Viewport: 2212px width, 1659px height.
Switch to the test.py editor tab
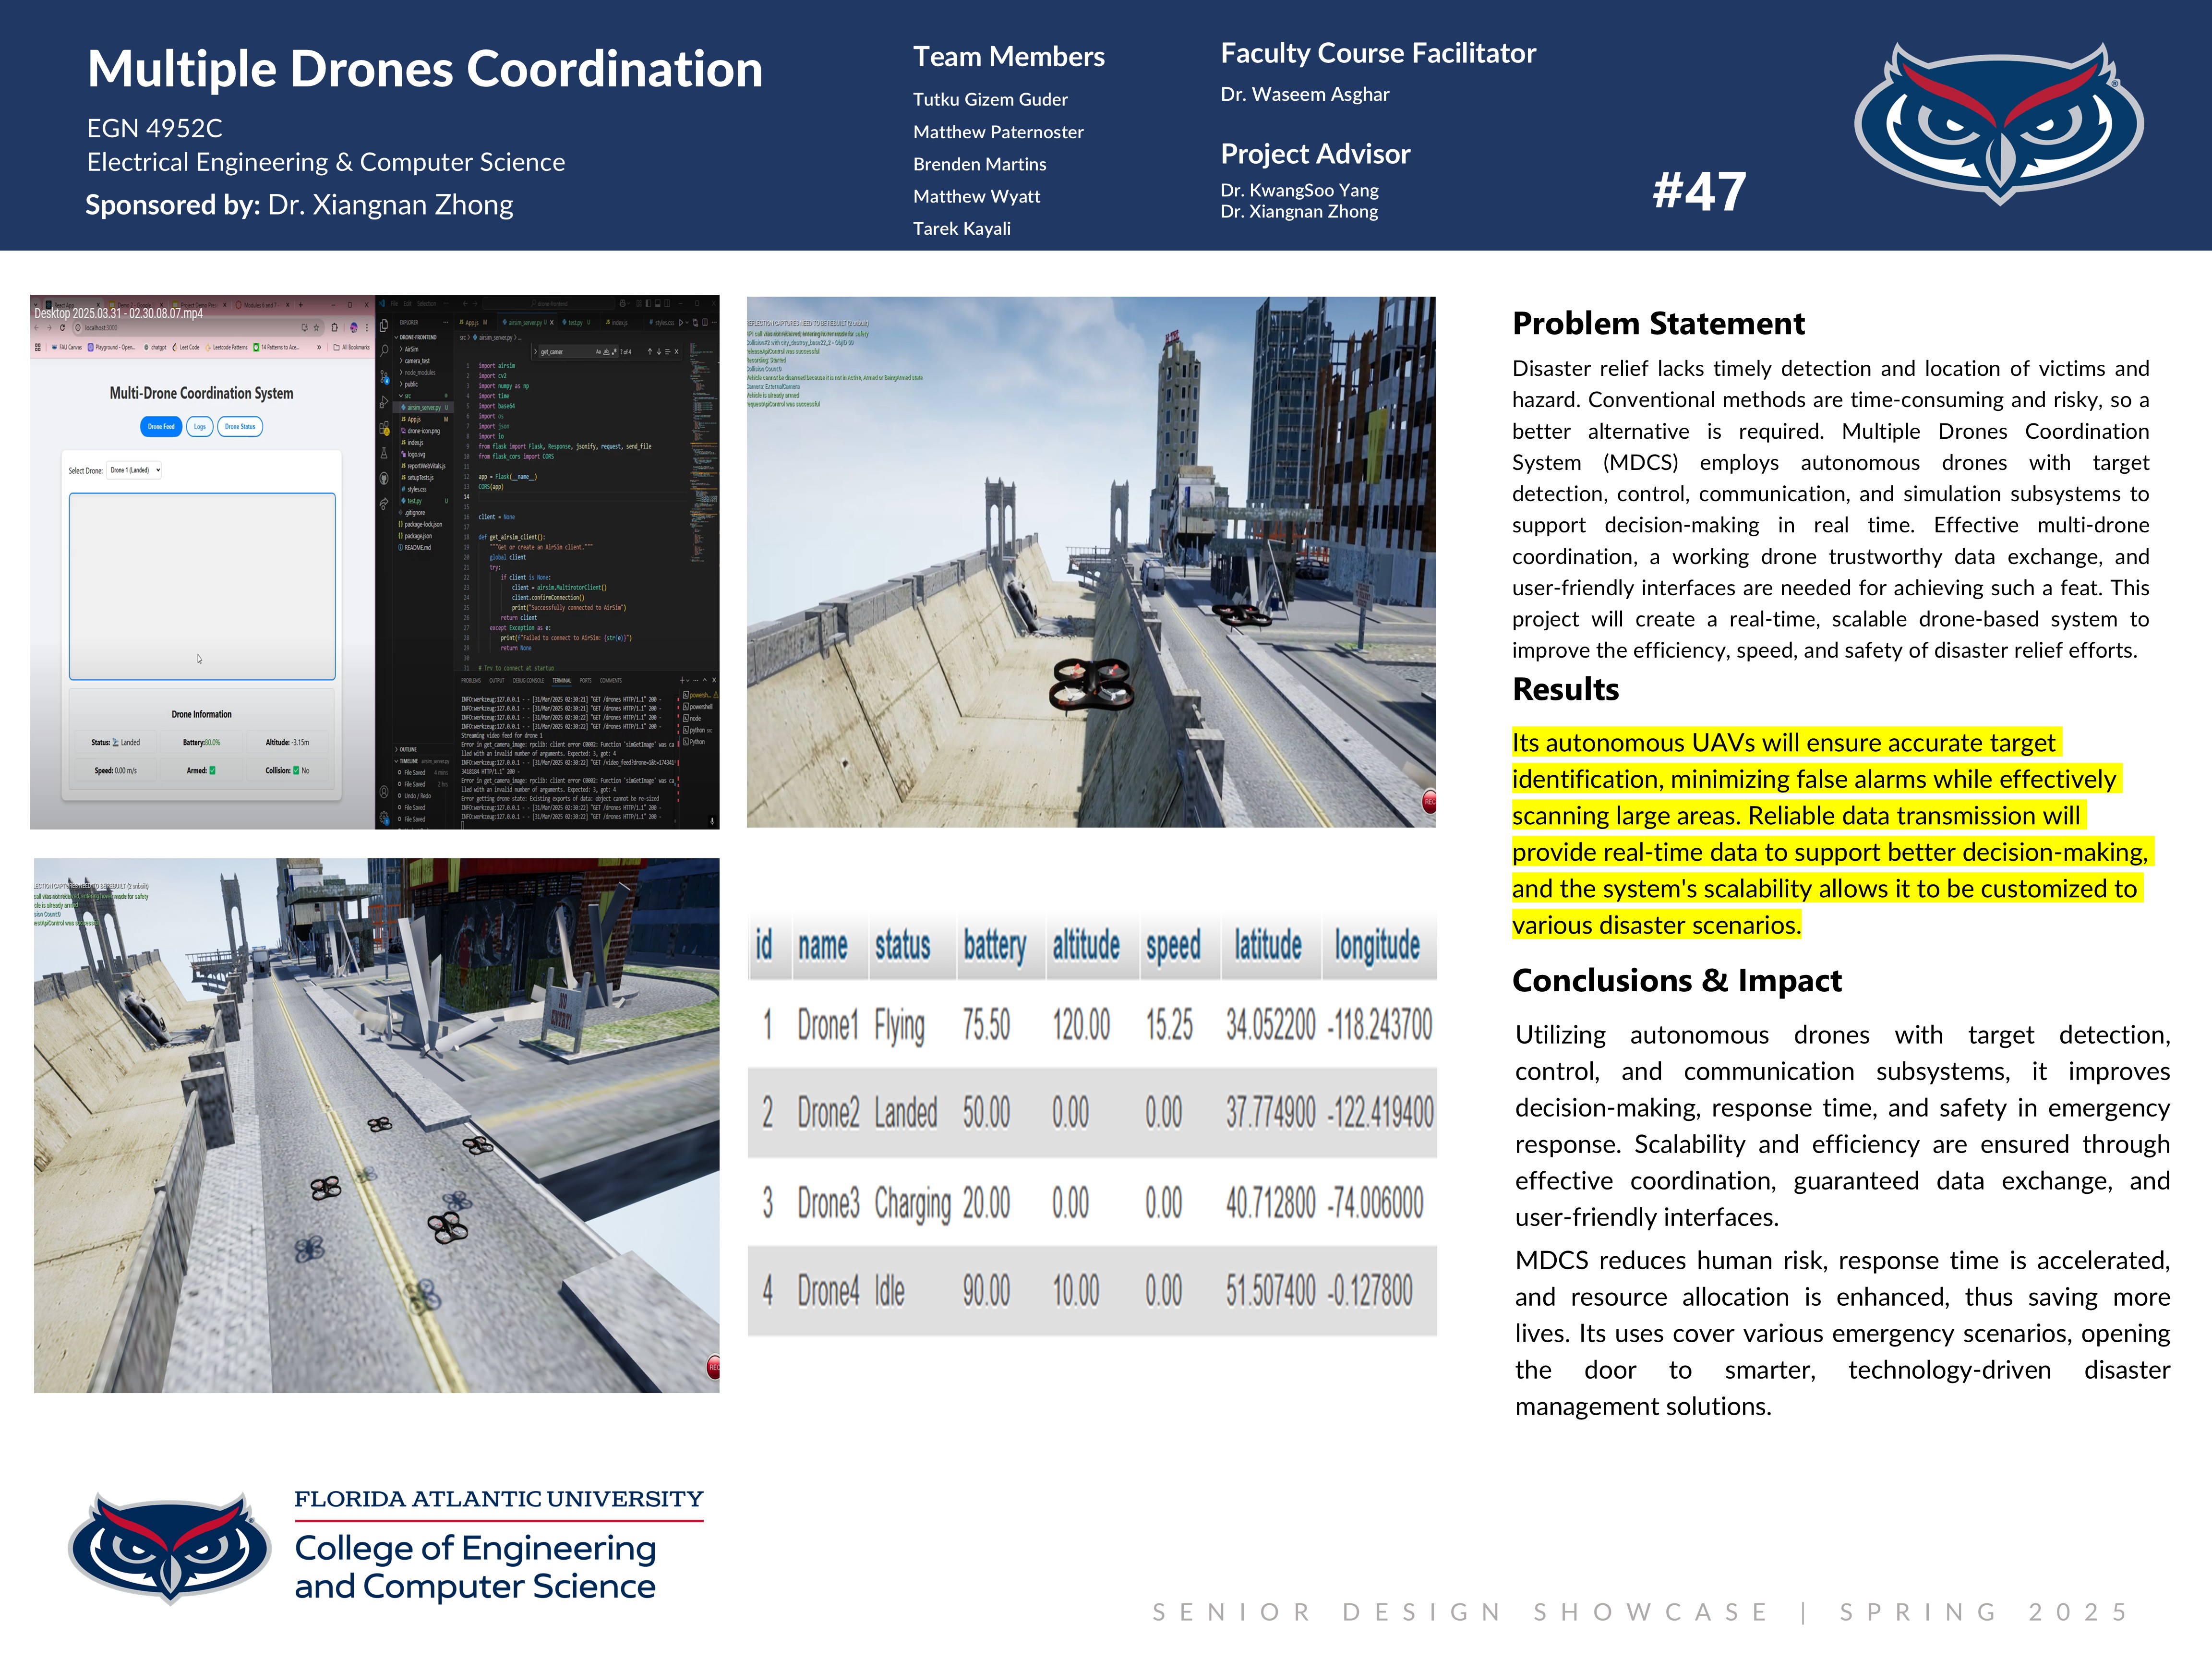[576, 323]
